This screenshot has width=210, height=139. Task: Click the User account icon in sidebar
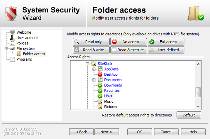12,38
